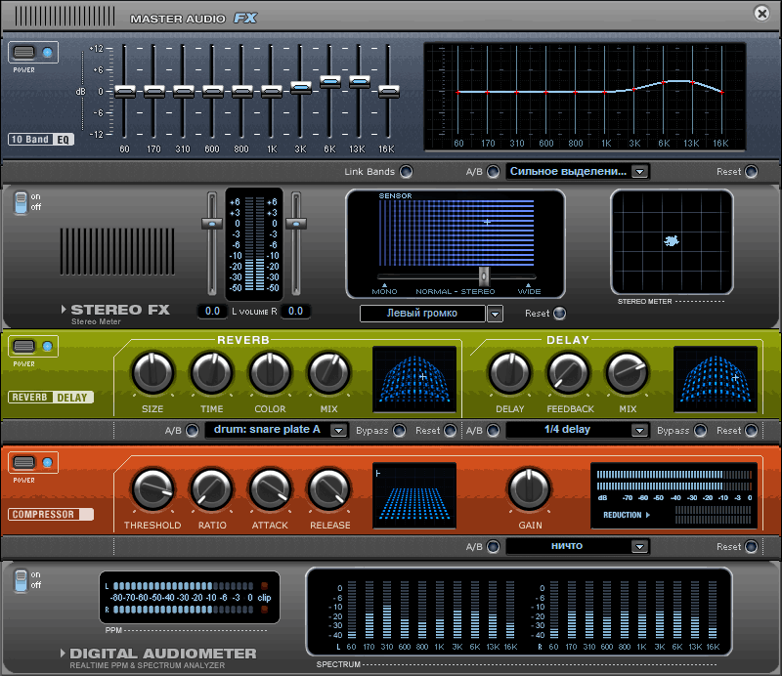This screenshot has height=676, width=782.
Task: Open the equalizer preset dropdown
Action: (x=639, y=172)
